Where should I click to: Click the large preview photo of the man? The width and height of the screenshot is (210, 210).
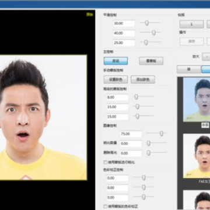(x=43, y=117)
